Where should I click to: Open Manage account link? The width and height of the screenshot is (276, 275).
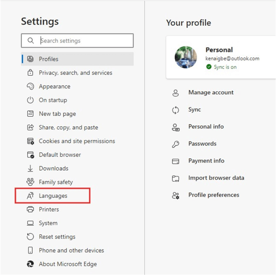click(211, 93)
